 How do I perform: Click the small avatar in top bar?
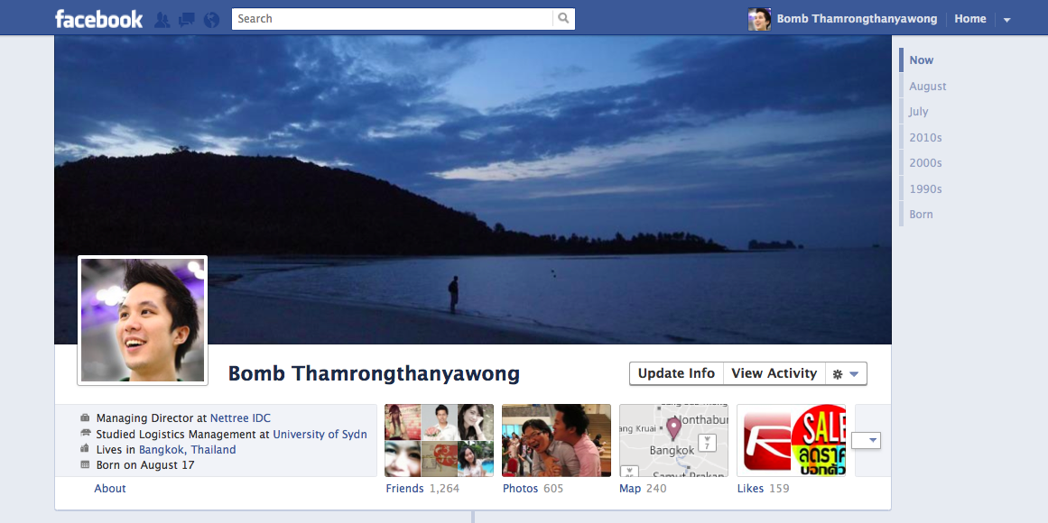point(759,19)
